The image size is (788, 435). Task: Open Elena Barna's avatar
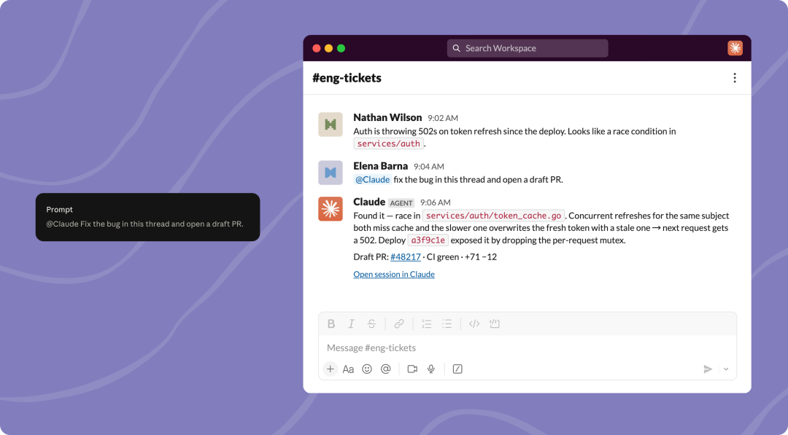(x=331, y=173)
